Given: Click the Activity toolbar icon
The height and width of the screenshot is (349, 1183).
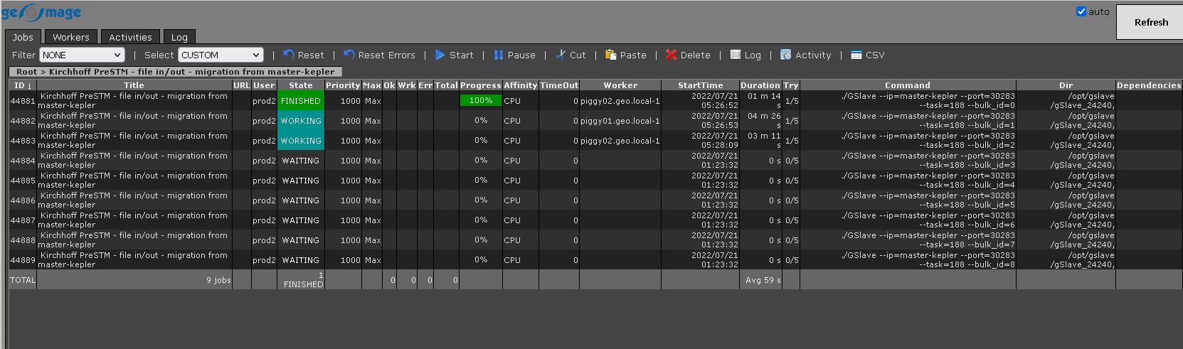Looking at the screenshot, I should [x=785, y=55].
